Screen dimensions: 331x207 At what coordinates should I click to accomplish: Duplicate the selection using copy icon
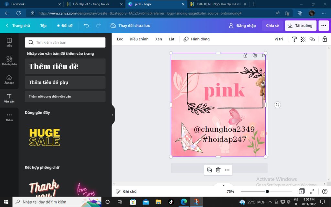pyautogui.click(x=209, y=170)
